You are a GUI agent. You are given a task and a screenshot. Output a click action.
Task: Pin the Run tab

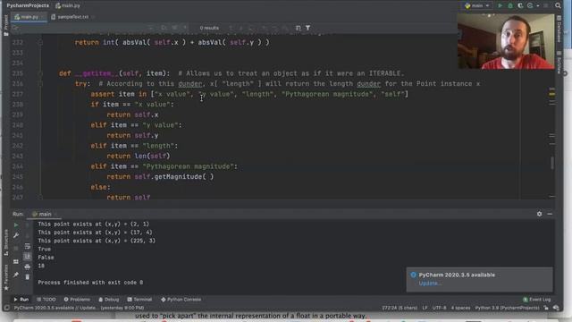[x=16, y=275]
